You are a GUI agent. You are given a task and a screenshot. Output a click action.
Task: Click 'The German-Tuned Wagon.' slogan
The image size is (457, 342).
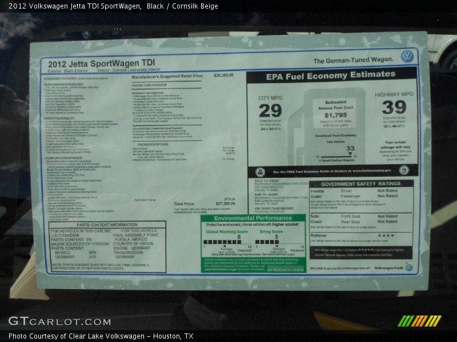[x=353, y=60]
